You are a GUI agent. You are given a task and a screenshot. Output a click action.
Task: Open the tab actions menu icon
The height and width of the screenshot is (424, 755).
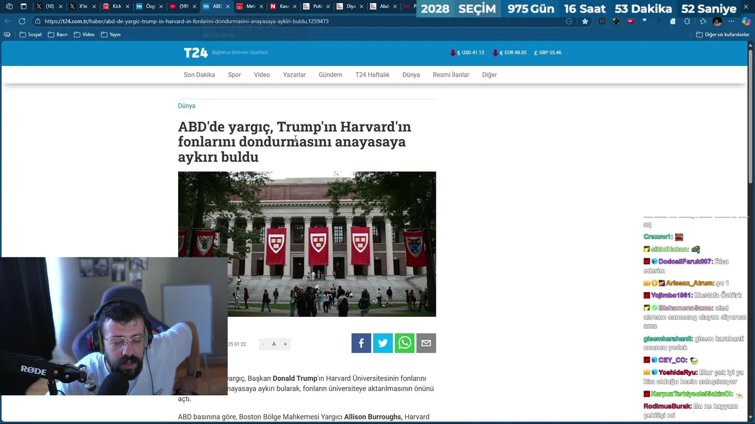tap(23, 6)
